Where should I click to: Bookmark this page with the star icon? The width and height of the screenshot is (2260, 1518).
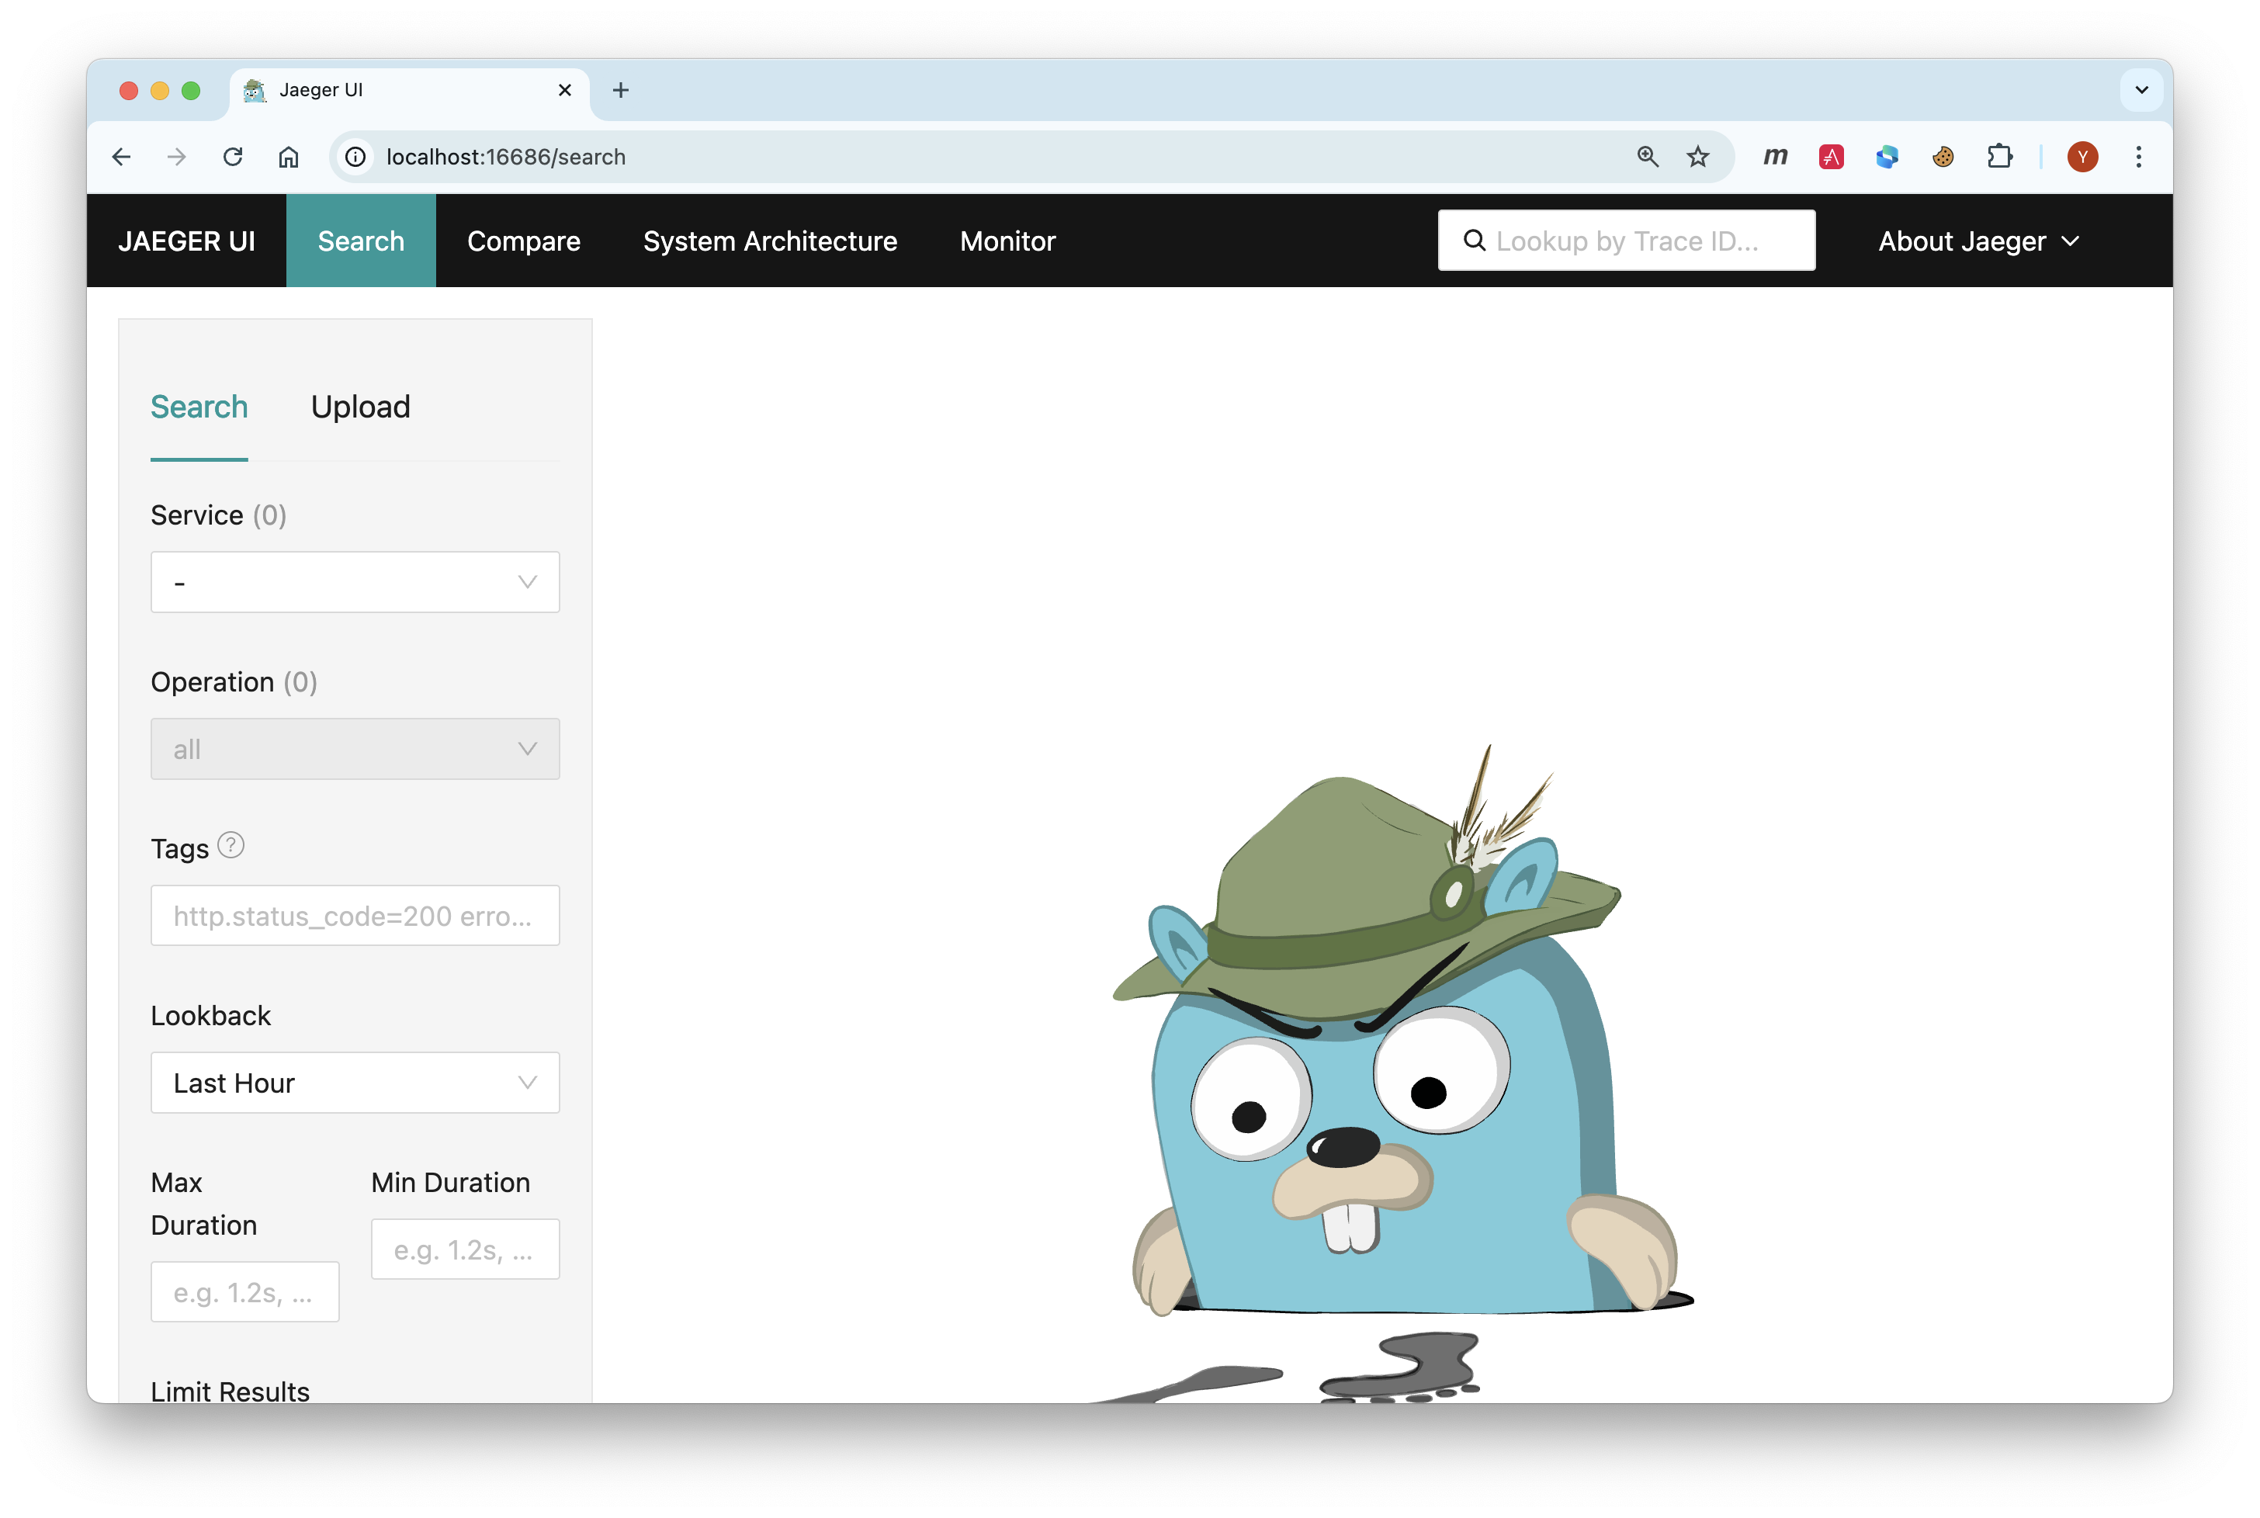click(1697, 157)
